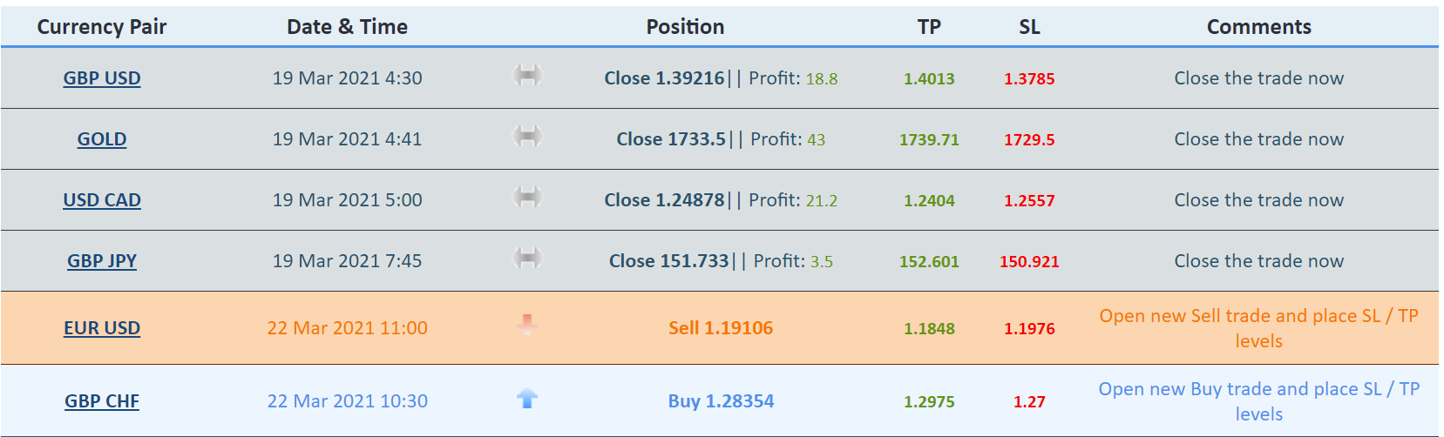This screenshot has height=437, width=1444.
Task: Open the GOLD instrument link
Action: coord(102,139)
